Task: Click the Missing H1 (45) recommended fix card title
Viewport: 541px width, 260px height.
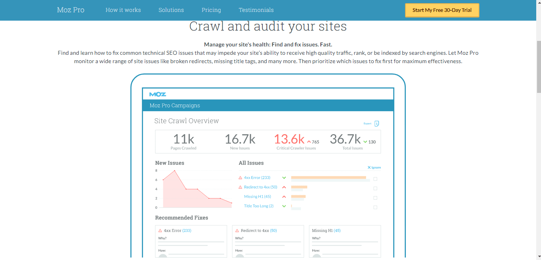Action: tap(326, 231)
